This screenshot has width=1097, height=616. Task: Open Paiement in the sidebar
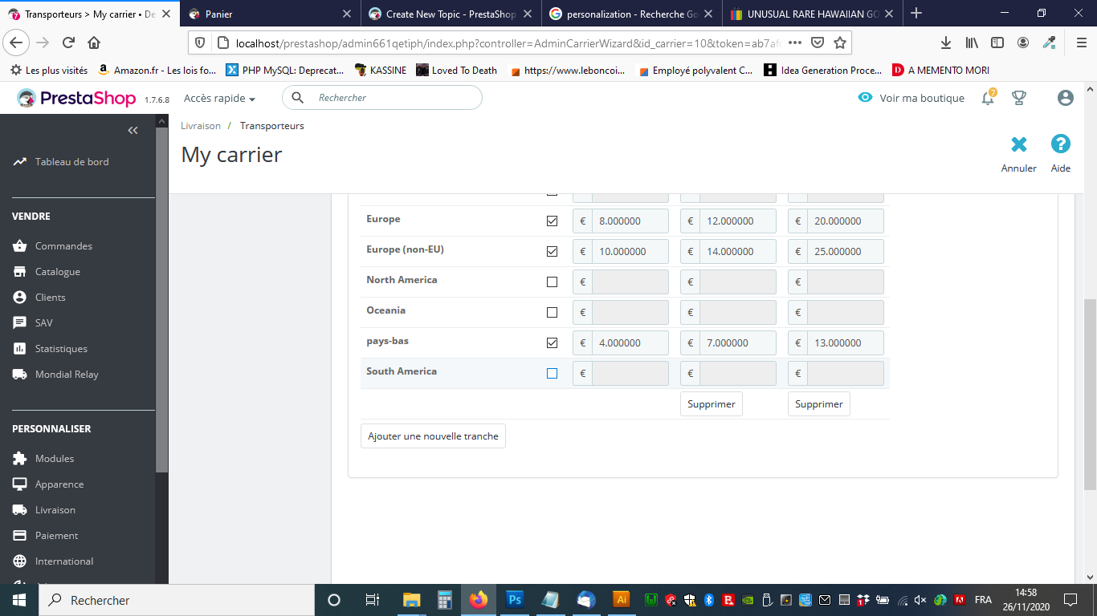57,536
